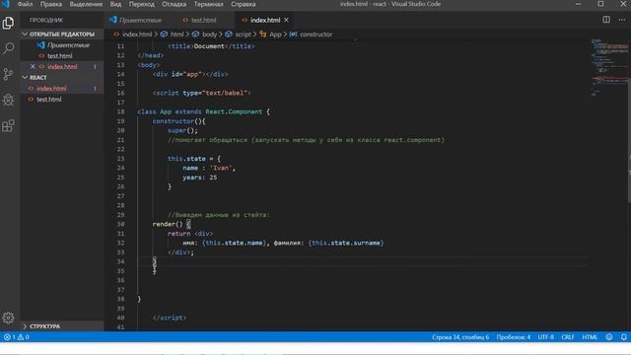Click line number 30 in gutter
The image size is (631, 355).
(120, 224)
